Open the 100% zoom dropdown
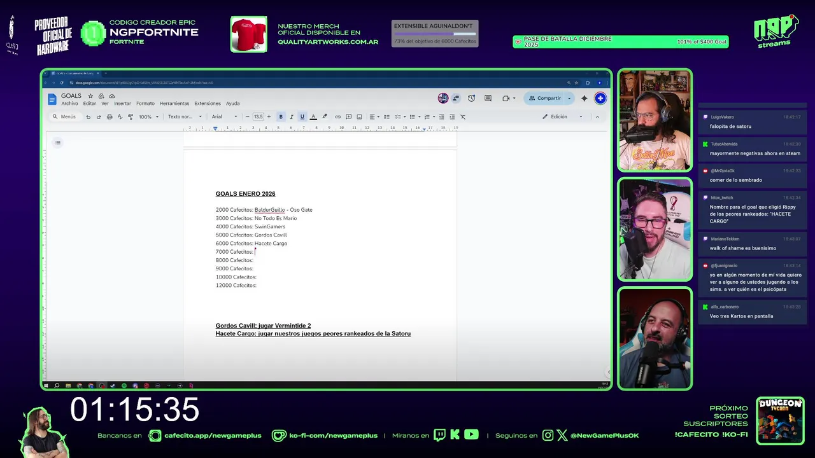The image size is (815, 458). (148, 117)
